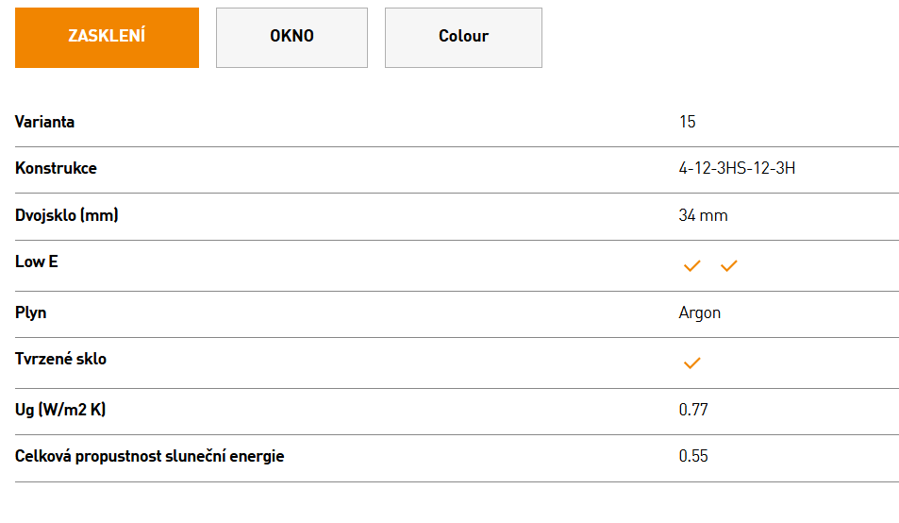Click Celková propustnost sluneční energie label
Image resolution: width=899 pixels, height=523 pixels.
click(x=150, y=457)
